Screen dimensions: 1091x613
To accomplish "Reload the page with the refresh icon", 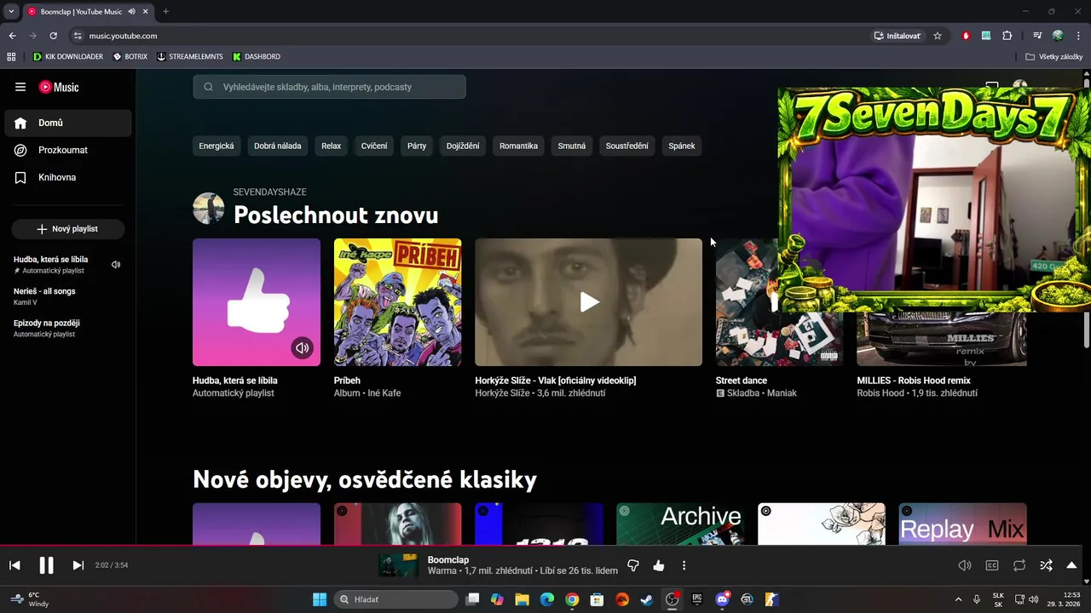I will click(x=53, y=36).
